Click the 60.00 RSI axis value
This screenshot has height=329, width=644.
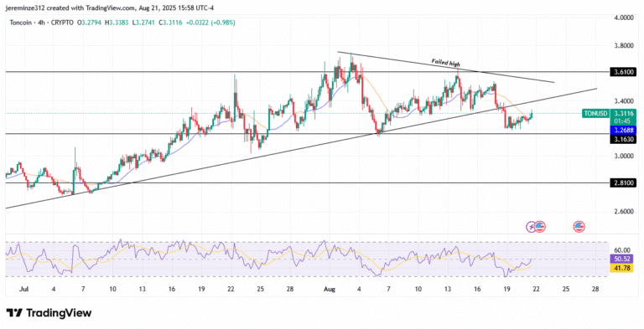tap(623, 249)
